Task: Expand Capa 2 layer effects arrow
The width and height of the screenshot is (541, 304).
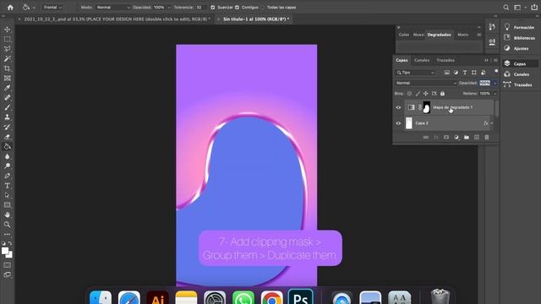Action: (x=492, y=123)
